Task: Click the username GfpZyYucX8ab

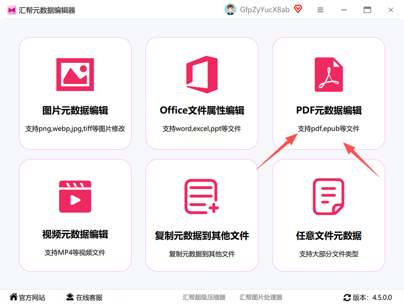Action: click(264, 10)
